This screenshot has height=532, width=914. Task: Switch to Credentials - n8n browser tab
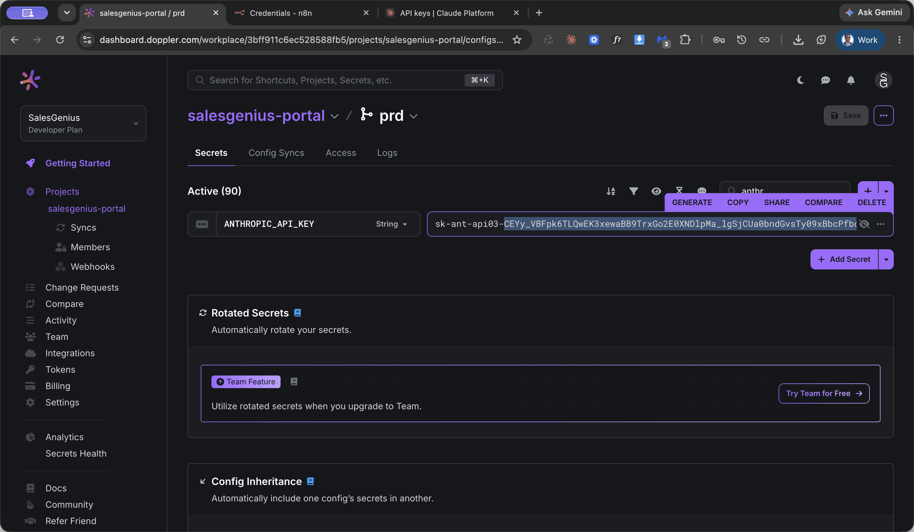pyautogui.click(x=301, y=13)
